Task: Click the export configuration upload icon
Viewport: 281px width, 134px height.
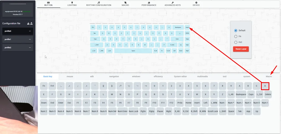Action: point(31,23)
